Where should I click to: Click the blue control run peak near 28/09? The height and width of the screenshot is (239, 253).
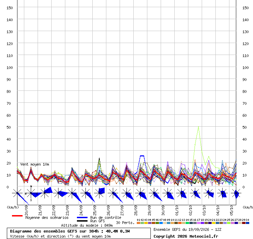(x=142, y=156)
